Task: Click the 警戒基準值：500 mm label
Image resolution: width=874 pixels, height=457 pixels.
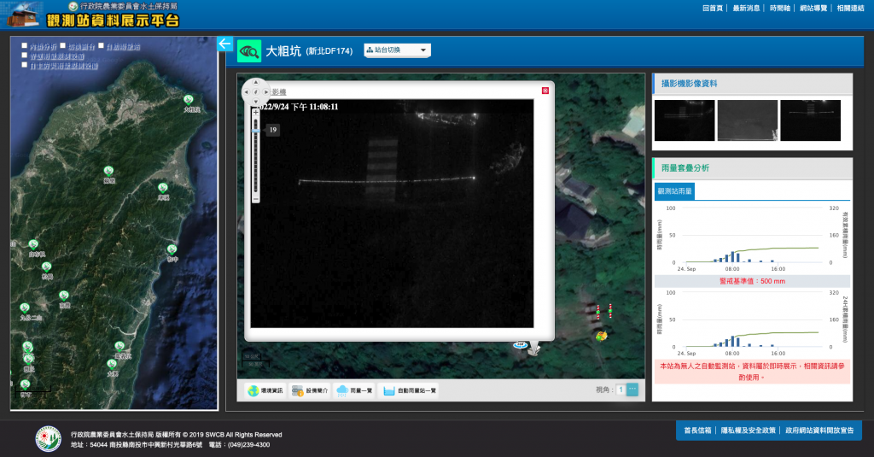Action: click(752, 281)
